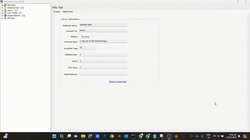Image resolution: width=250 pixels, height=140 pixels.
Task: Click the Services gear icon in tree
Action: click(5, 5)
